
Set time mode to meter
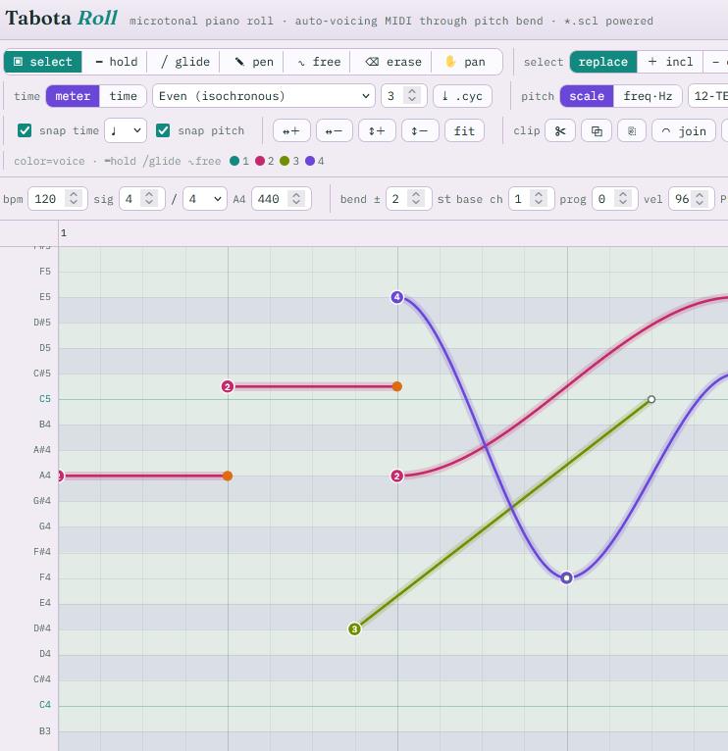coord(73,96)
